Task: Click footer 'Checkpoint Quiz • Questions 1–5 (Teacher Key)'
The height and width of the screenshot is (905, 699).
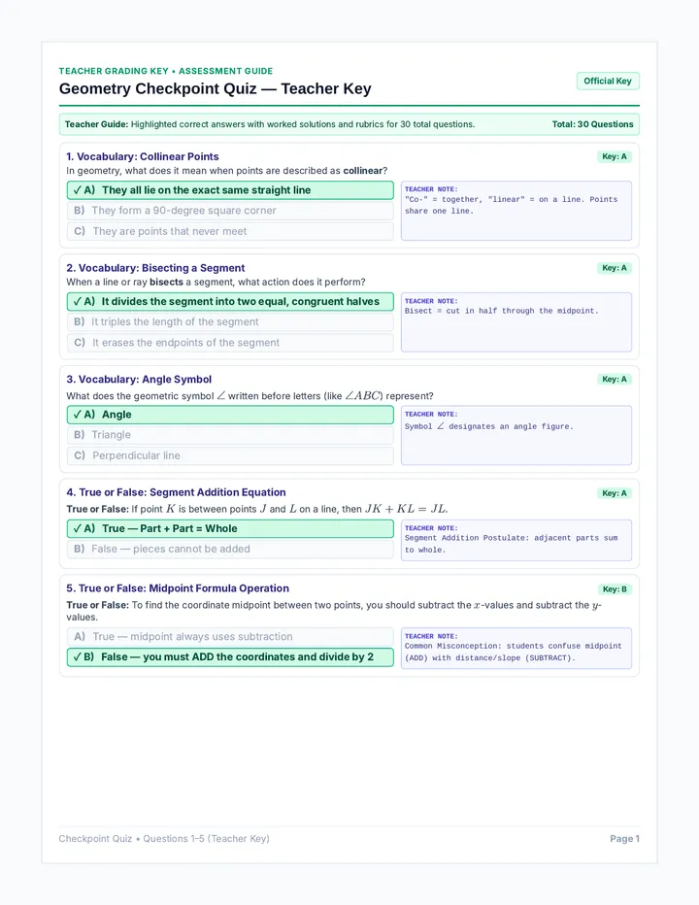Action: click(164, 839)
